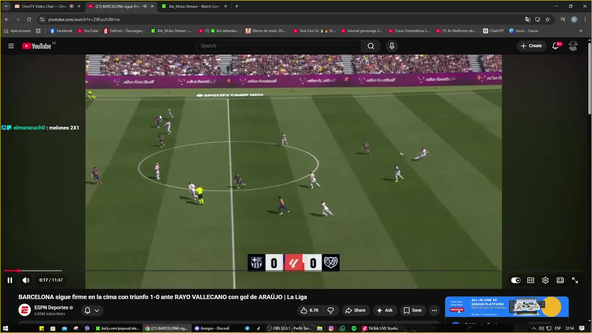Open the kick.com popout taskbar window
592x333 pixels.
117,328
